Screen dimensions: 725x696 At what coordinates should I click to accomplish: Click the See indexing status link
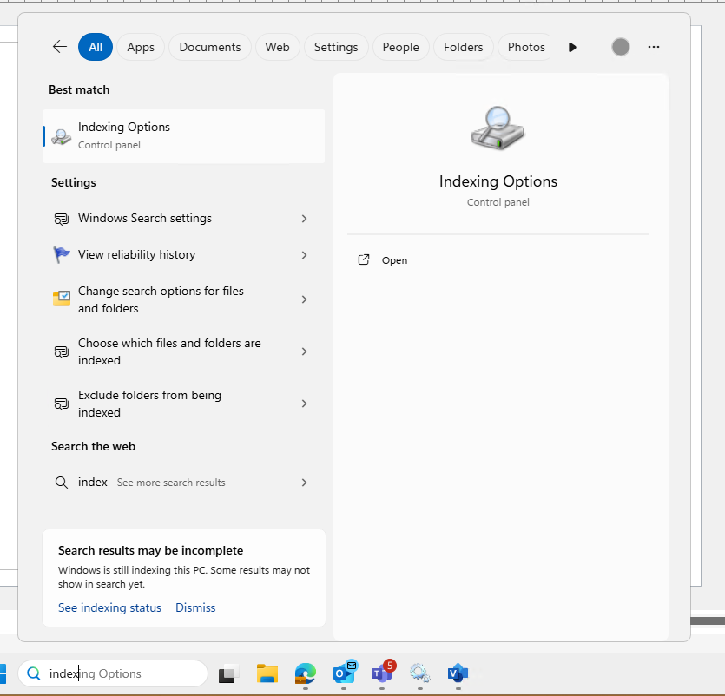click(109, 607)
